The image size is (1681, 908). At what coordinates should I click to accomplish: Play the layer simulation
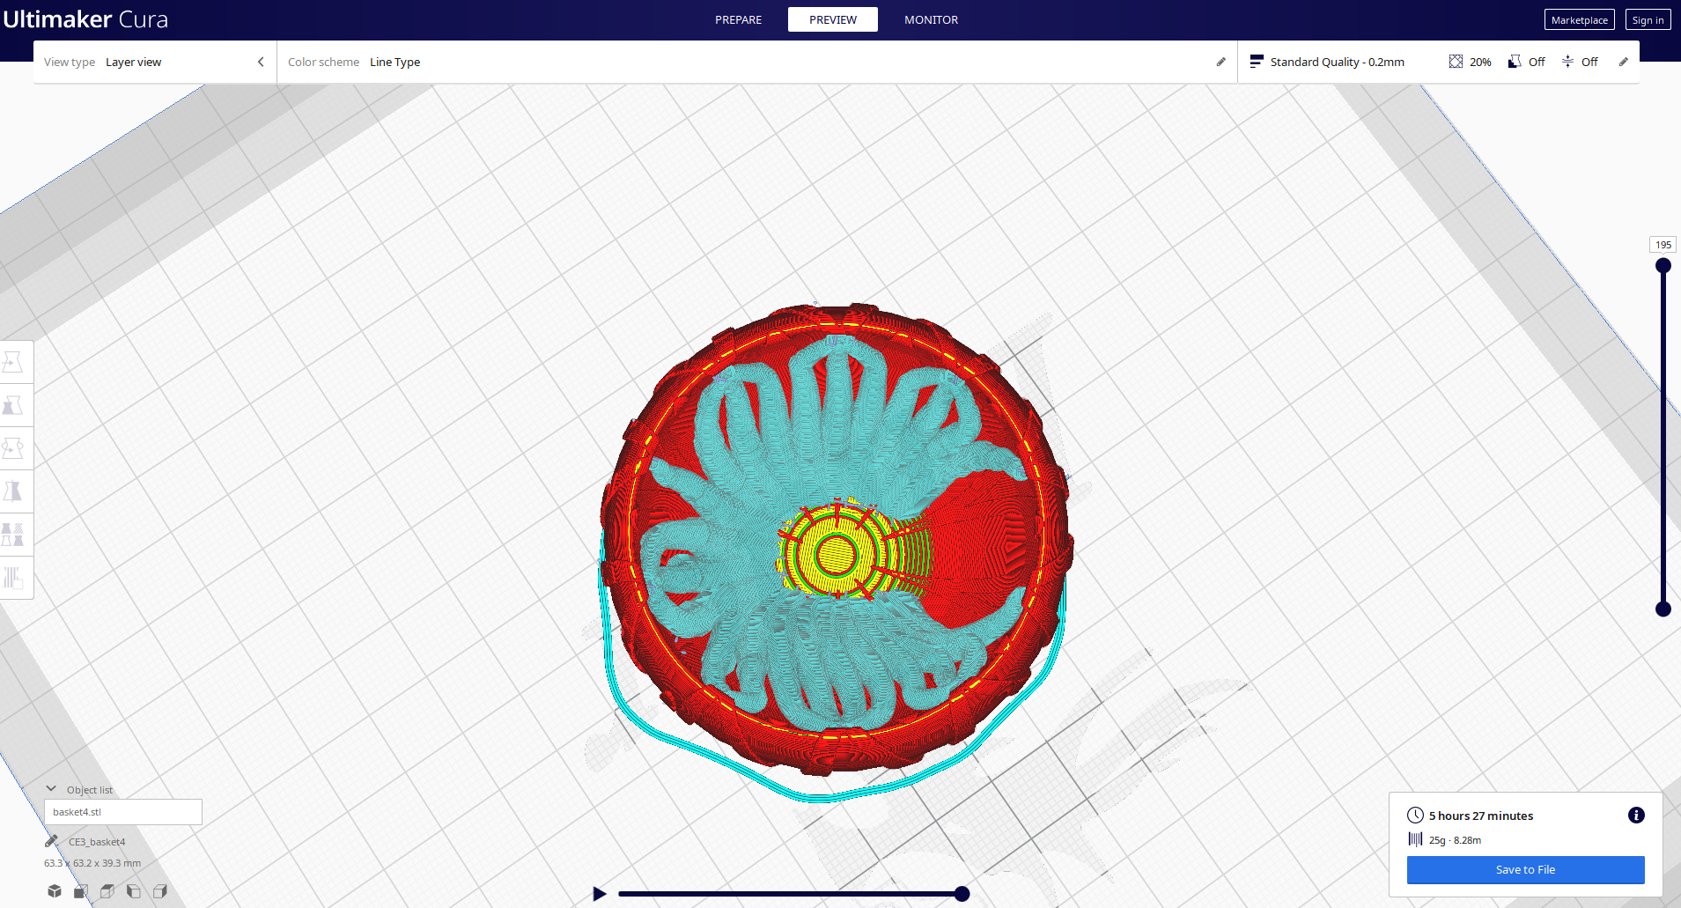click(x=600, y=894)
